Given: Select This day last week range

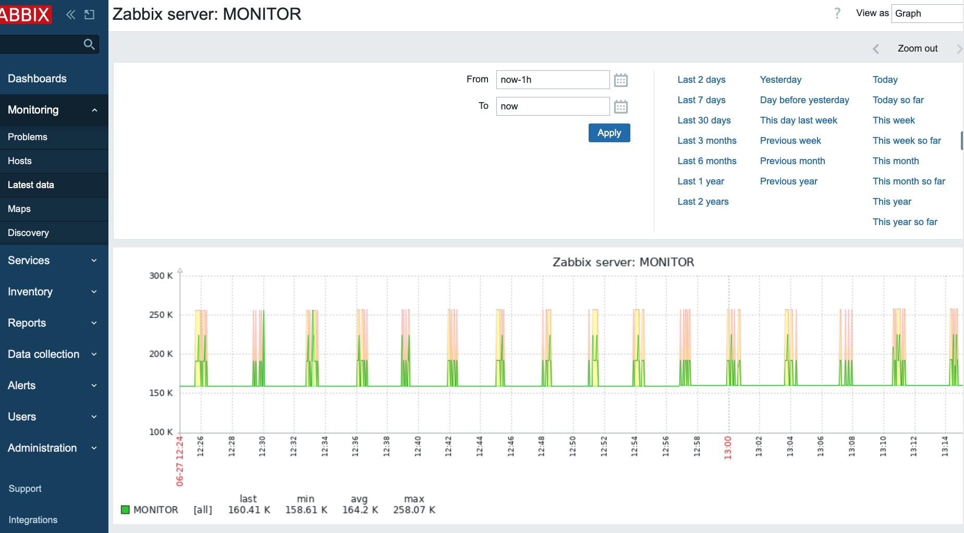Looking at the screenshot, I should (798, 120).
